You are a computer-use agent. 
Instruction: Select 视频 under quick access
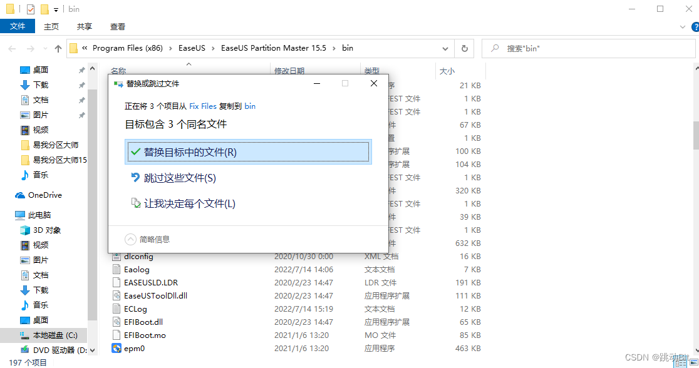[41, 130]
